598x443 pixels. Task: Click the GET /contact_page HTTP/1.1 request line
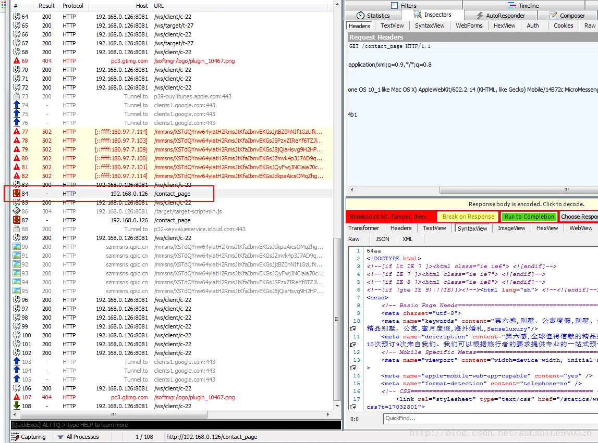[389, 46]
